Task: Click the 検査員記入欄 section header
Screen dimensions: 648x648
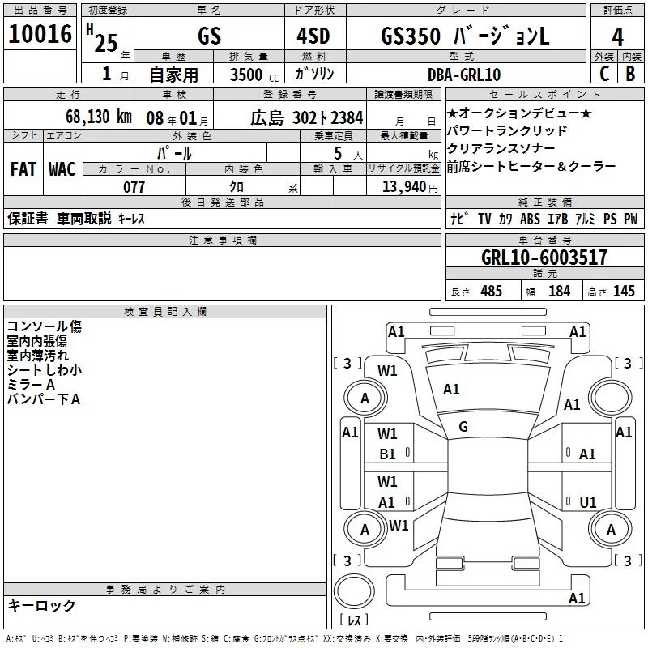Action: (165, 312)
